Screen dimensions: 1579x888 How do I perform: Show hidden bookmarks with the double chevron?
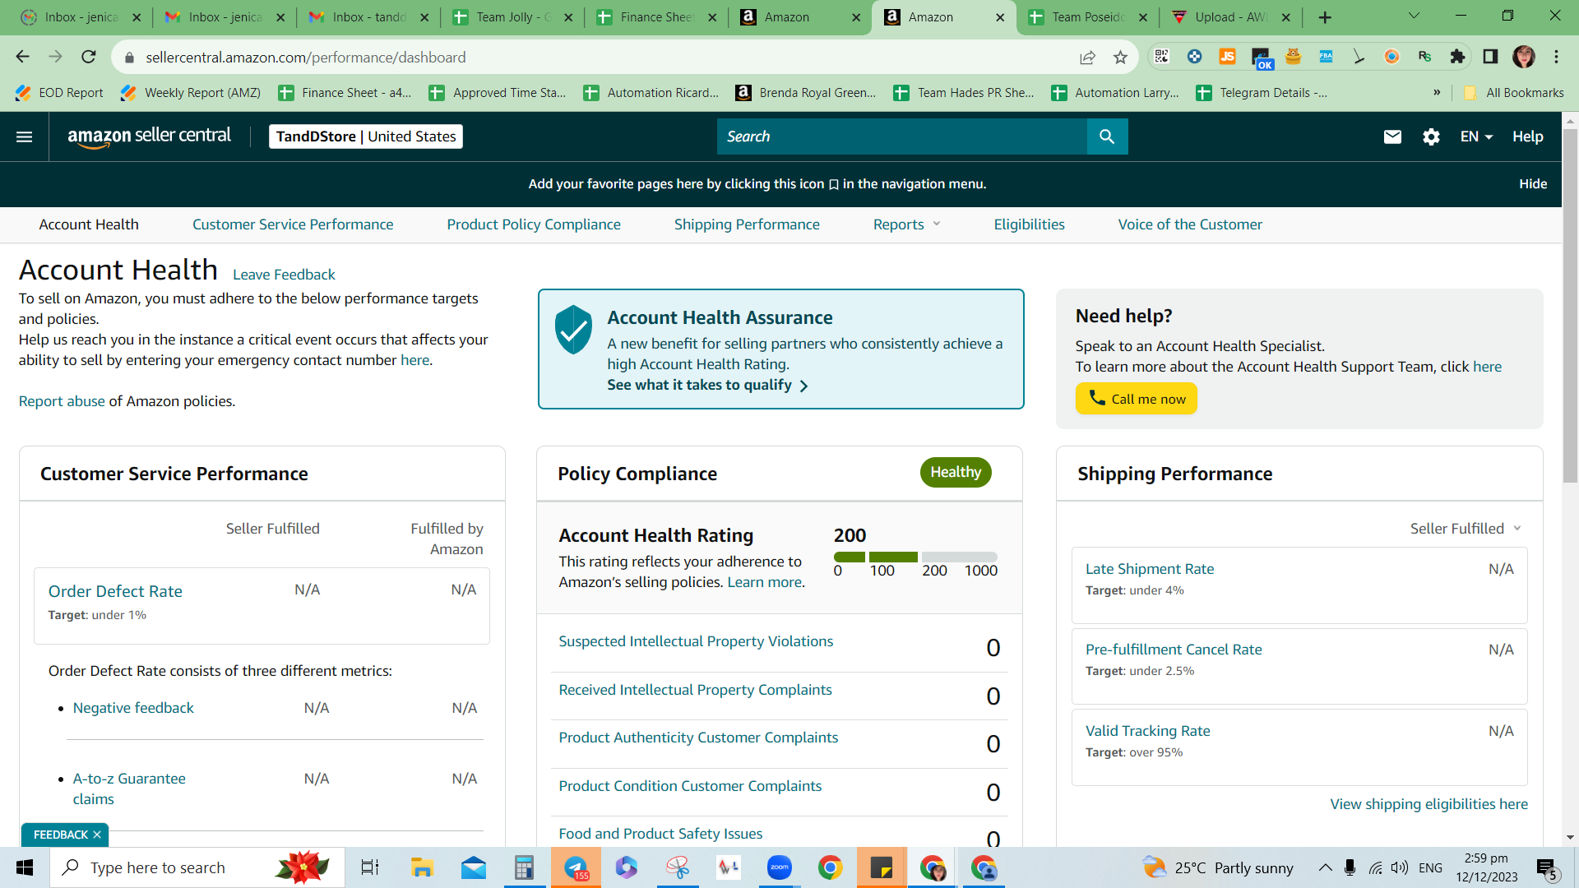pos(1437,92)
